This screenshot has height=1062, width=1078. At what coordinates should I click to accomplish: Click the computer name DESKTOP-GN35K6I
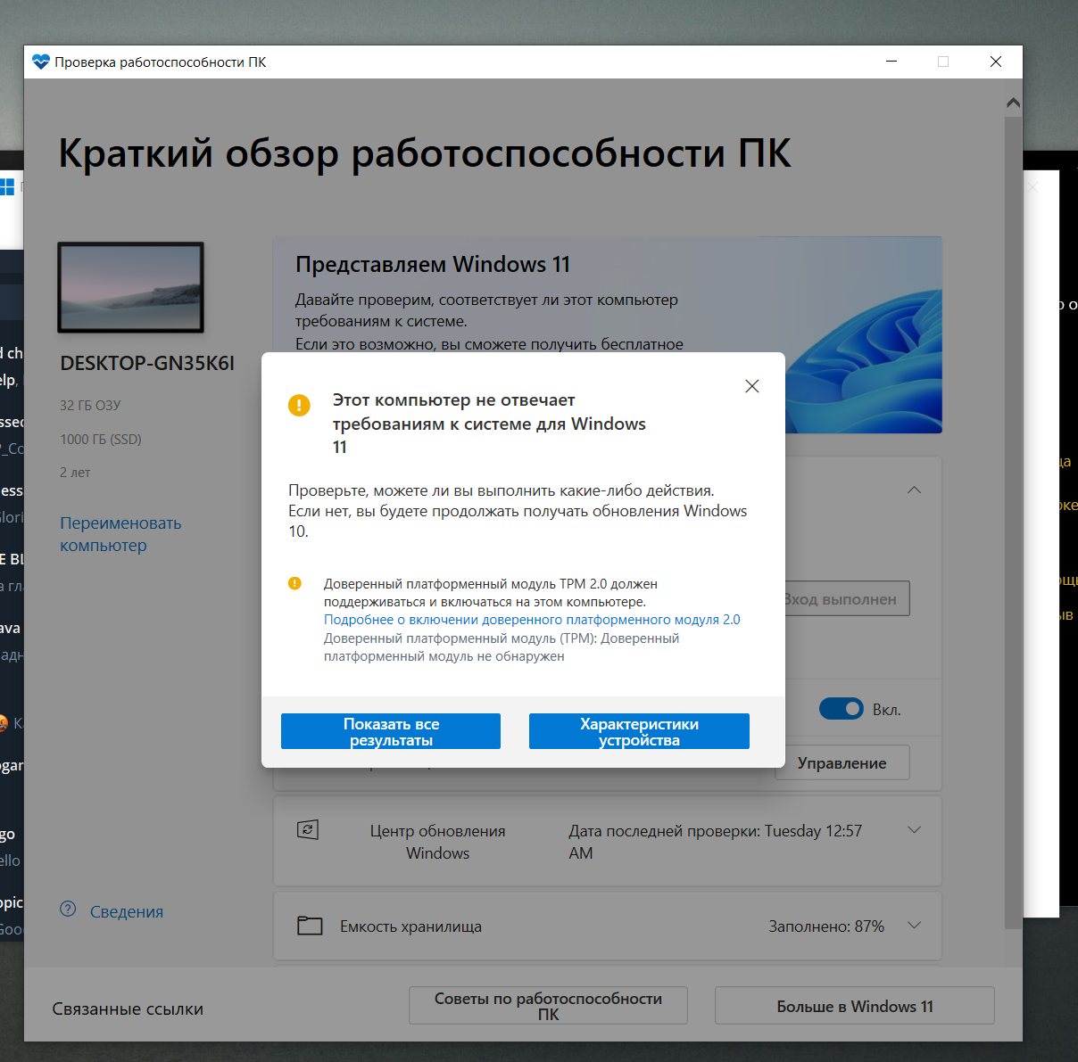click(147, 363)
